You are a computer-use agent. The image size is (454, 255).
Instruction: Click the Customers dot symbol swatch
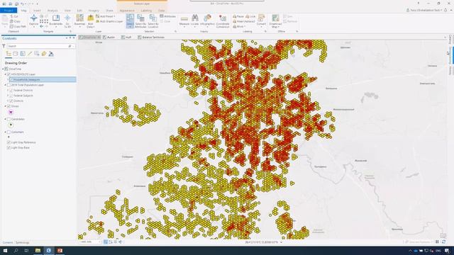pos(9,137)
